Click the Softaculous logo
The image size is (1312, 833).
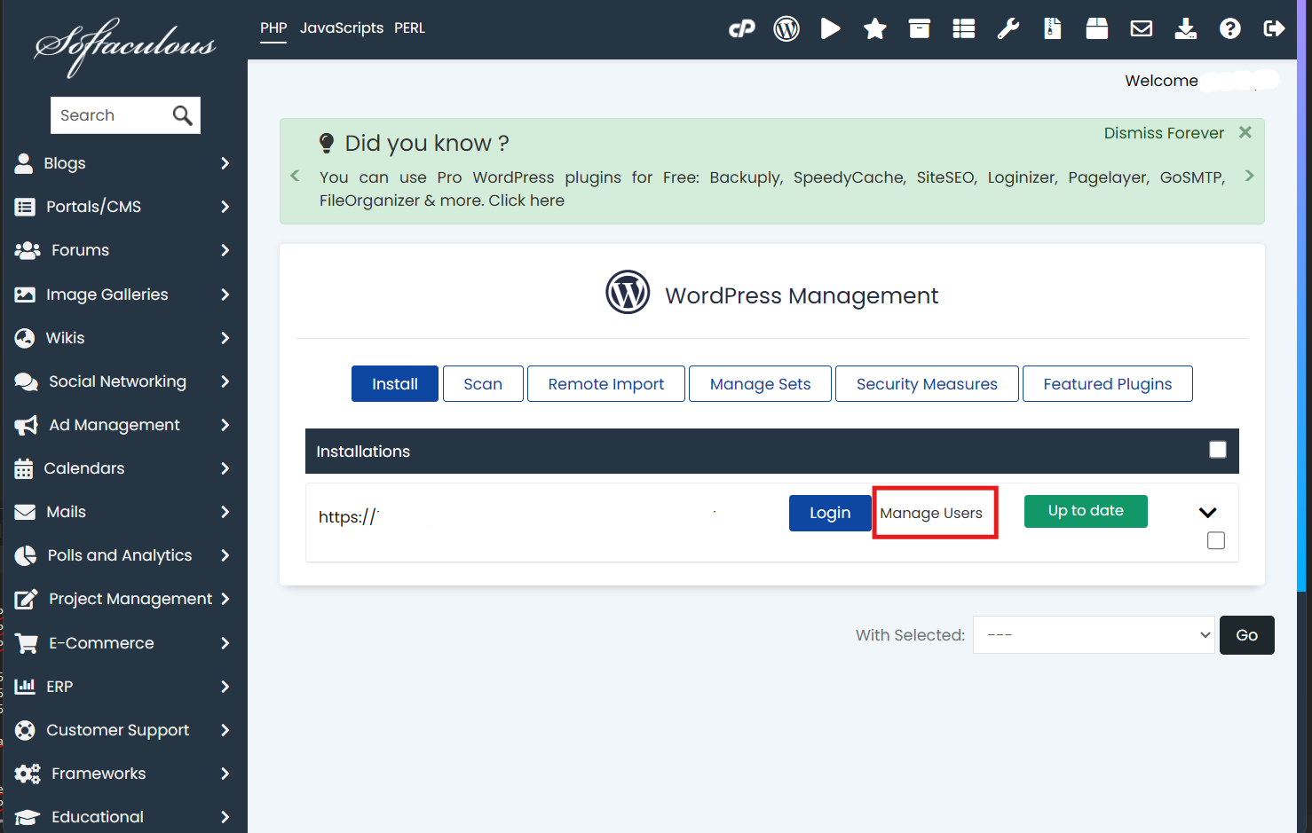tap(124, 46)
